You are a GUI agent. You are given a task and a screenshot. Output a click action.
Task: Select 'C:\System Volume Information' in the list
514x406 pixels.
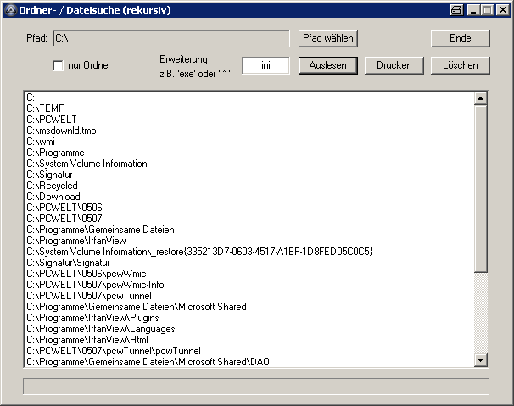87,164
